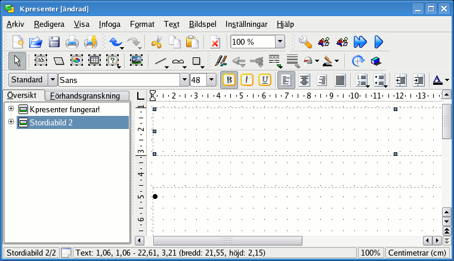Open the font size dropdown showing 48
This screenshot has height=261, width=454.
[212, 79]
